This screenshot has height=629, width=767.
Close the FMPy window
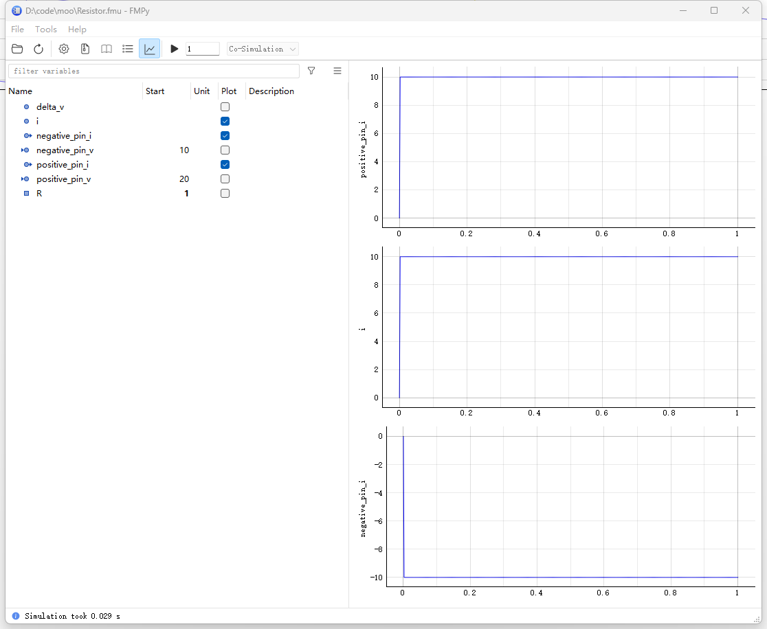(x=746, y=10)
